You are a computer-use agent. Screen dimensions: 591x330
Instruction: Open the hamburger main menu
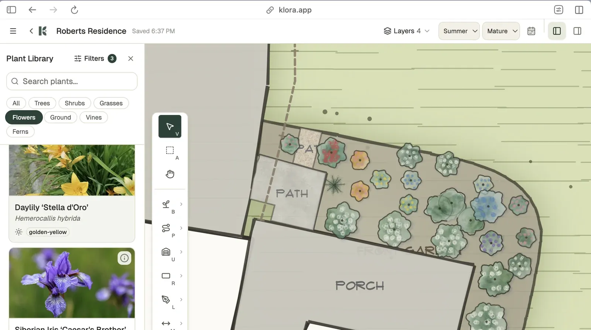pos(13,31)
